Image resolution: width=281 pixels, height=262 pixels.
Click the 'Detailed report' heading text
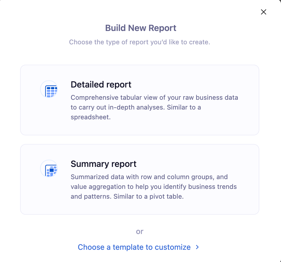(101, 85)
